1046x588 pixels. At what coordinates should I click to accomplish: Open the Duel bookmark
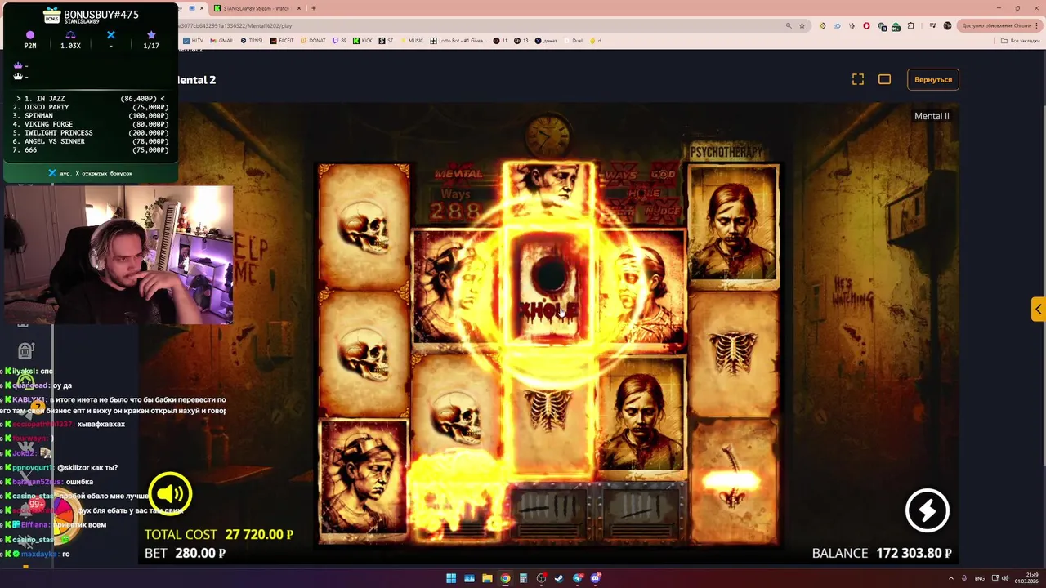(573, 40)
